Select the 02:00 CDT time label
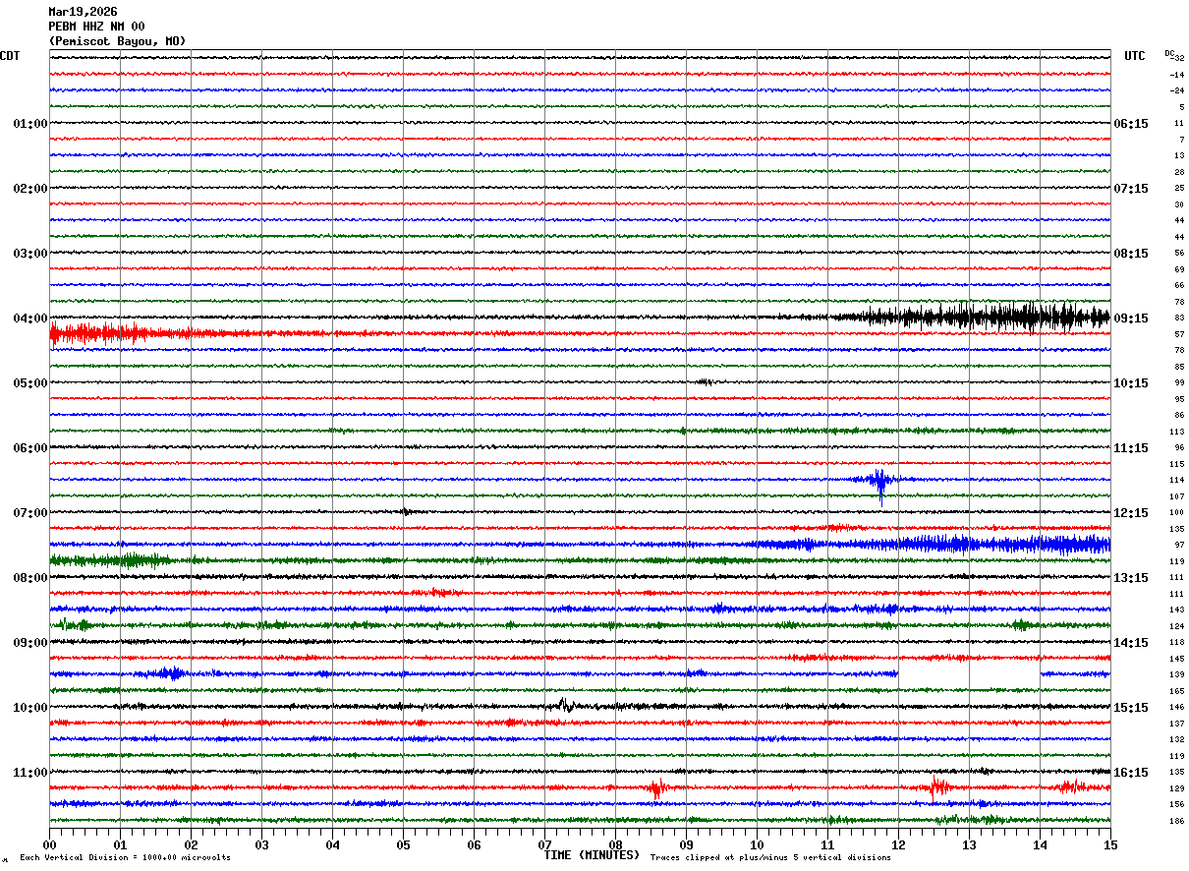This screenshot has height=871, width=1189. pos(30,189)
